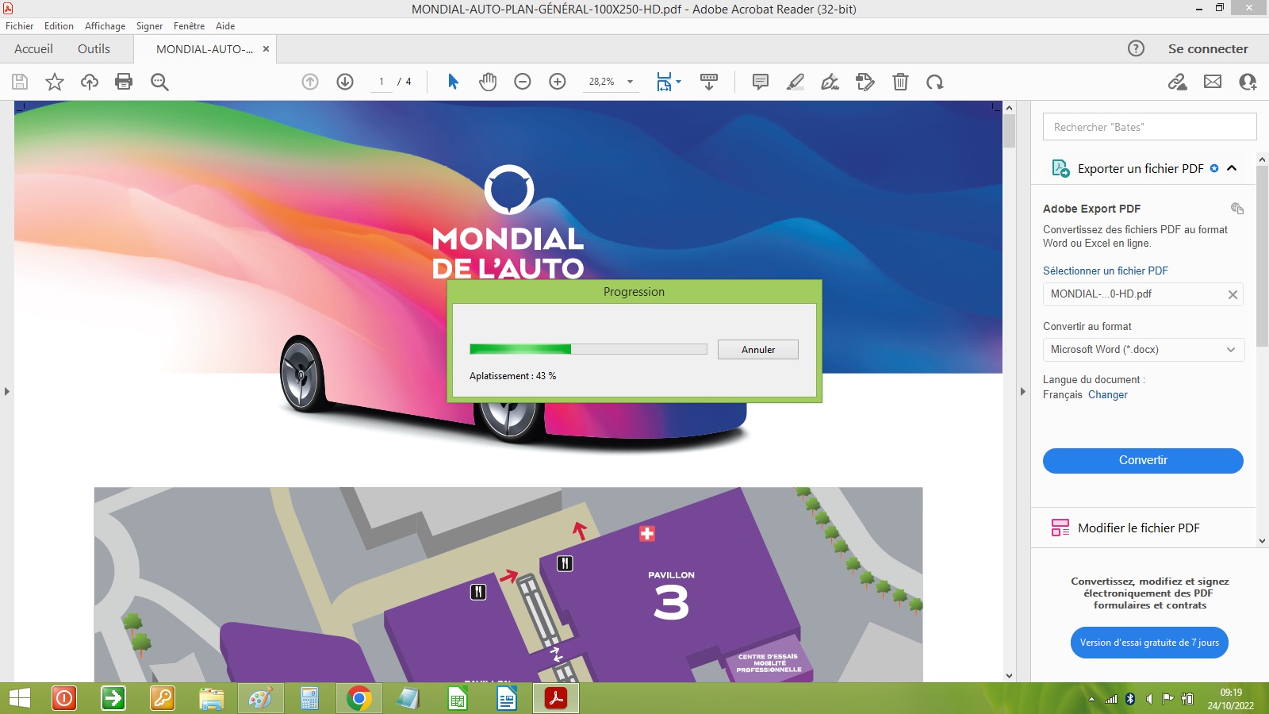Share link to file icon
The image size is (1269, 714).
point(1178,82)
